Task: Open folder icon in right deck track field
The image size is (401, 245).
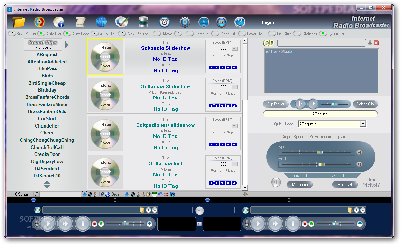Action: 351,210
